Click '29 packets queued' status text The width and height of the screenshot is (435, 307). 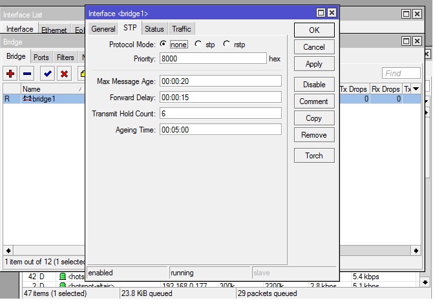[267, 293]
